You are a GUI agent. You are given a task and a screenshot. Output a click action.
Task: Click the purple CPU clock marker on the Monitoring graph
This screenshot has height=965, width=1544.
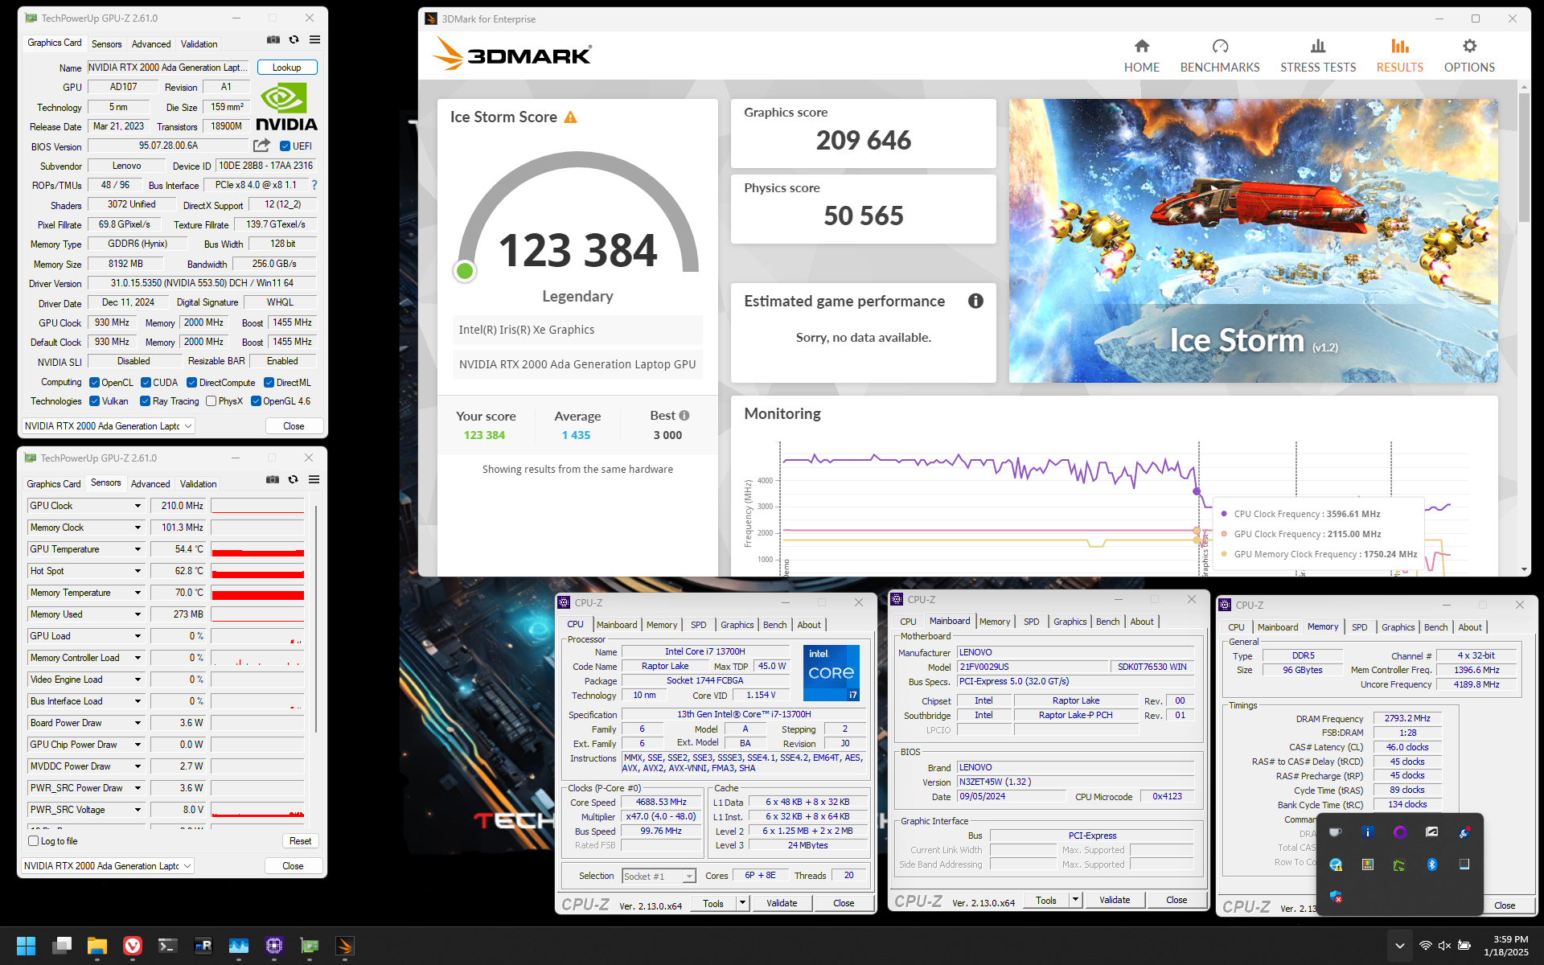[1197, 491]
